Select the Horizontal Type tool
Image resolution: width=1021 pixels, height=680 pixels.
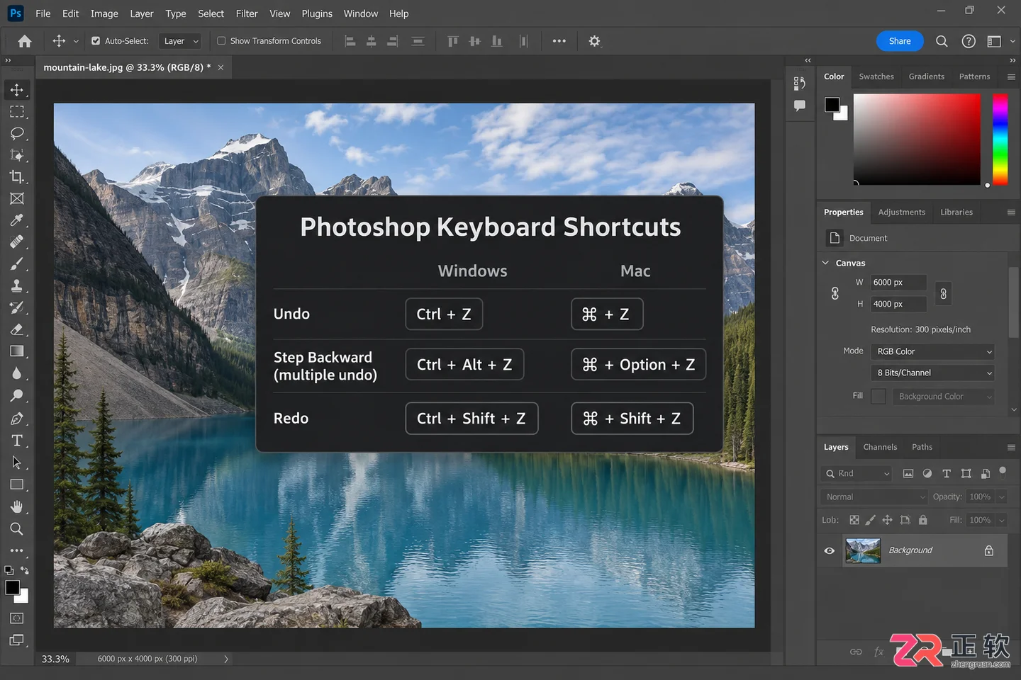[16, 441]
